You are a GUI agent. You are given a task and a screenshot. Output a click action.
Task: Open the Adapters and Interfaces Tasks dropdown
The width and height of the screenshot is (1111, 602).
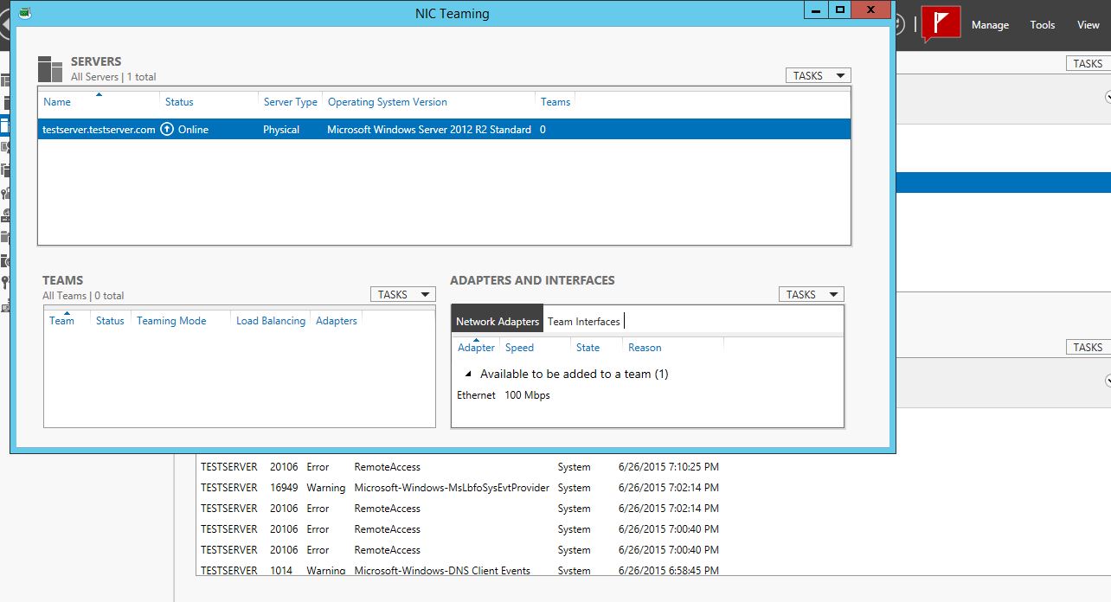pos(811,295)
